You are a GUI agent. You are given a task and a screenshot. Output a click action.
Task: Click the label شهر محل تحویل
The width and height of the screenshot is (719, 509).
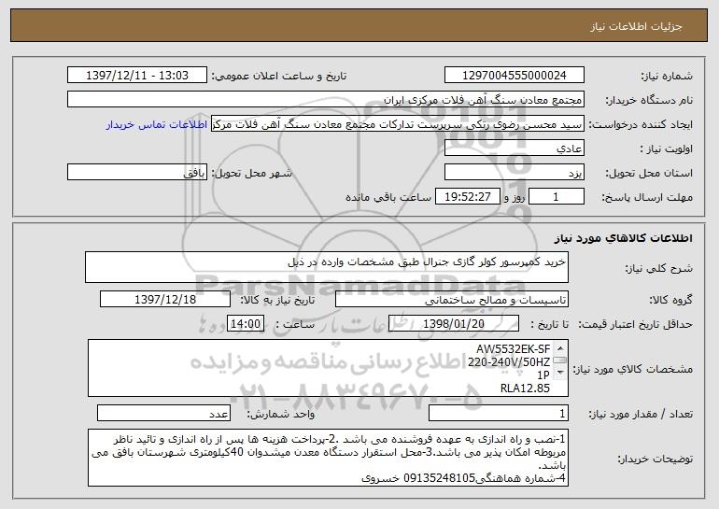pos(251,173)
